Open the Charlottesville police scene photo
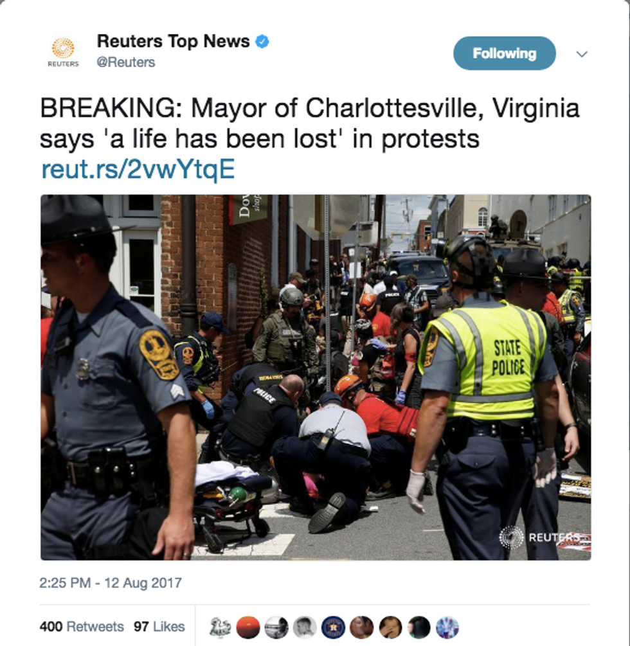Image resolution: width=630 pixels, height=646 pixels. pos(316,377)
